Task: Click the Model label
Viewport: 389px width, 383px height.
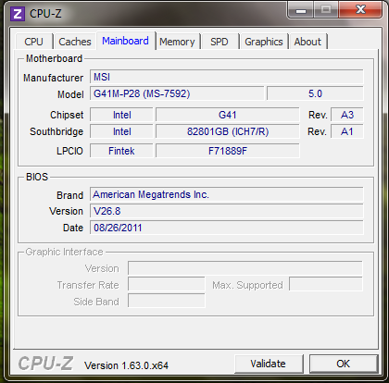Action: 70,94
